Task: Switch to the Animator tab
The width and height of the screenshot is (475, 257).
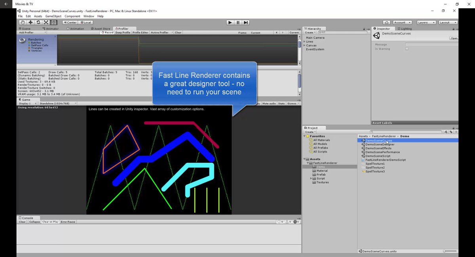Action: point(51,29)
